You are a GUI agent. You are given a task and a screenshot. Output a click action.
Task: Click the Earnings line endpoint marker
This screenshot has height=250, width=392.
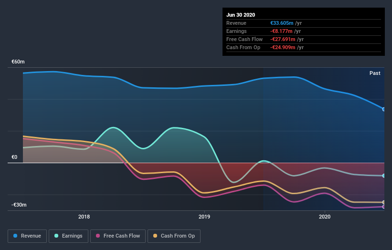click(384, 176)
